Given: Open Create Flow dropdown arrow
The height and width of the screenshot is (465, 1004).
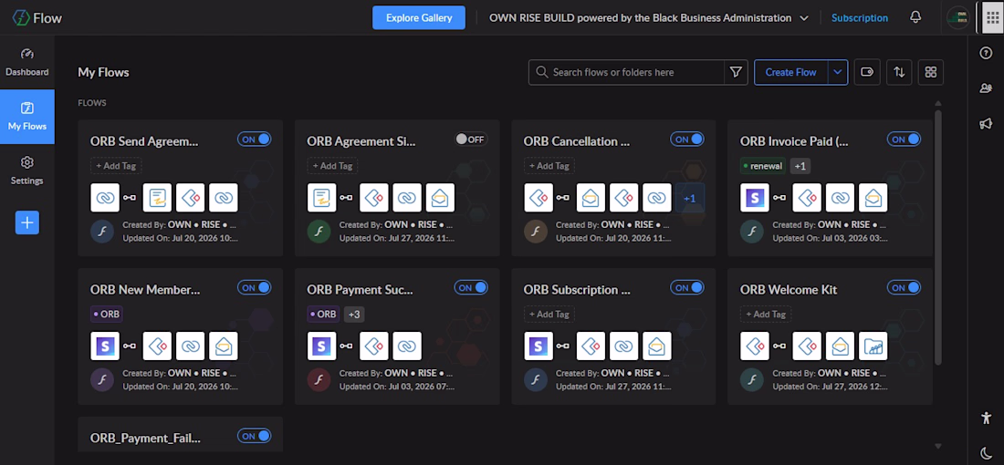Looking at the screenshot, I should point(838,72).
